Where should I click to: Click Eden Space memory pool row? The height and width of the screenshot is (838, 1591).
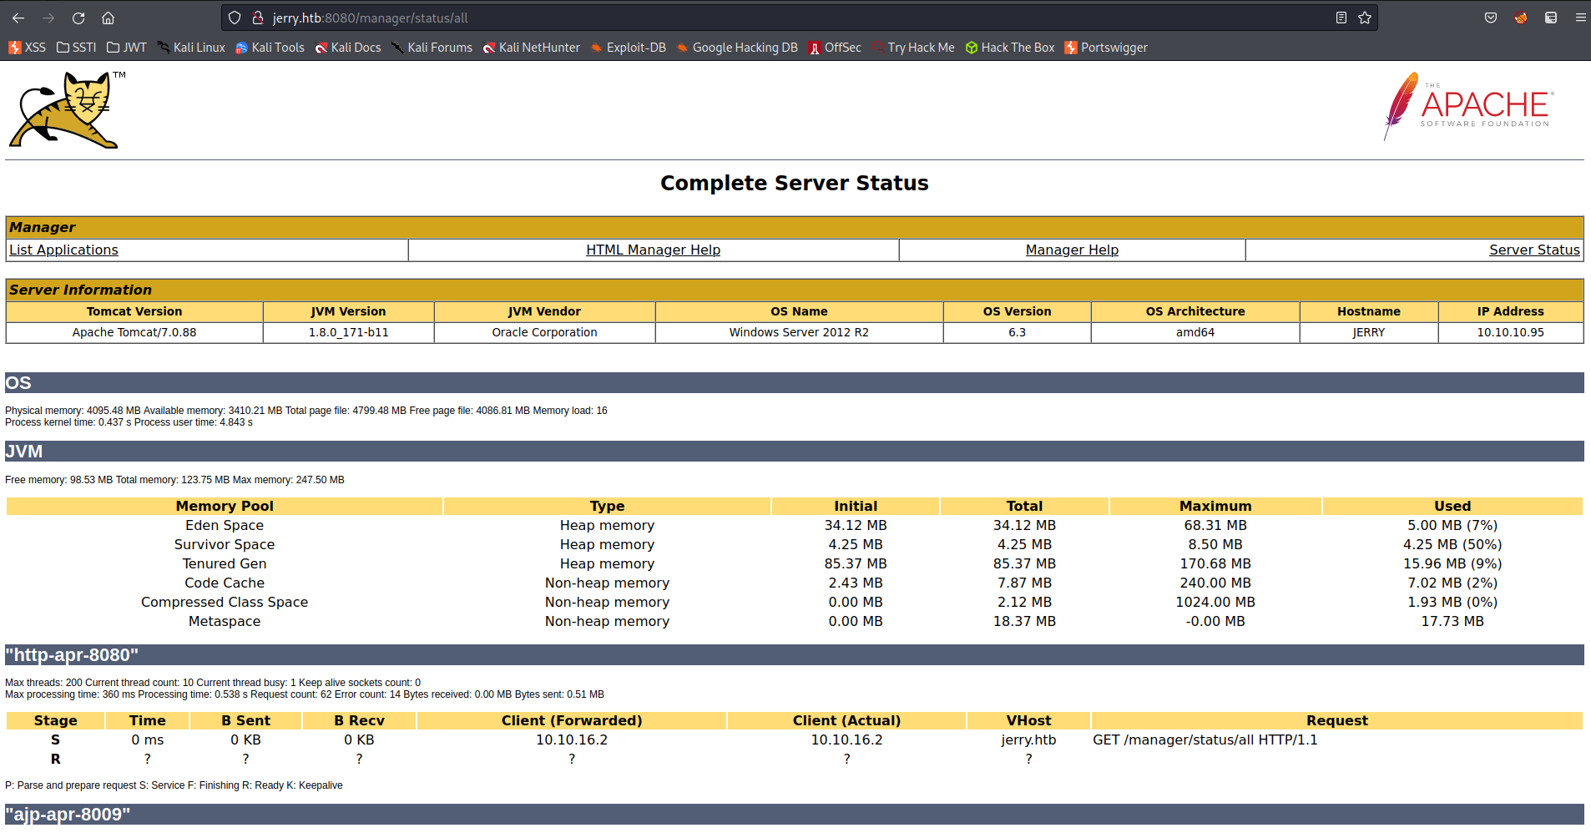pyautogui.click(x=795, y=525)
